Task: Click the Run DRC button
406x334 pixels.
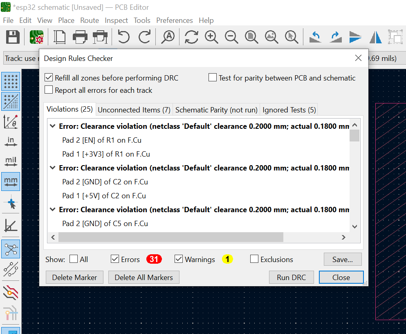Action: pyautogui.click(x=291, y=277)
